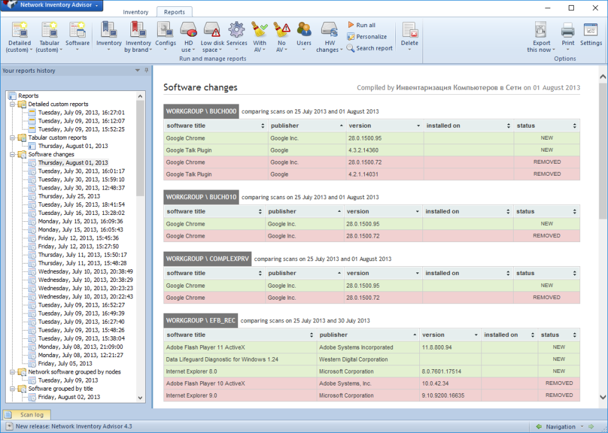Select Tuesday, July 09, 2013, 16:27:01 report
The height and width of the screenshot is (433, 608).
point(81,113)
